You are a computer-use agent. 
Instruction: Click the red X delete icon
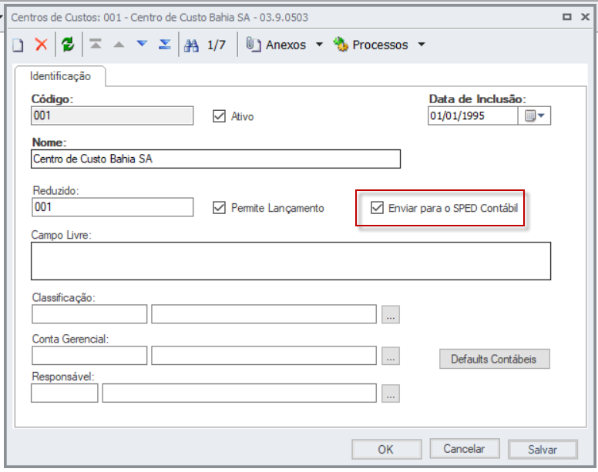tap(41, 45)
